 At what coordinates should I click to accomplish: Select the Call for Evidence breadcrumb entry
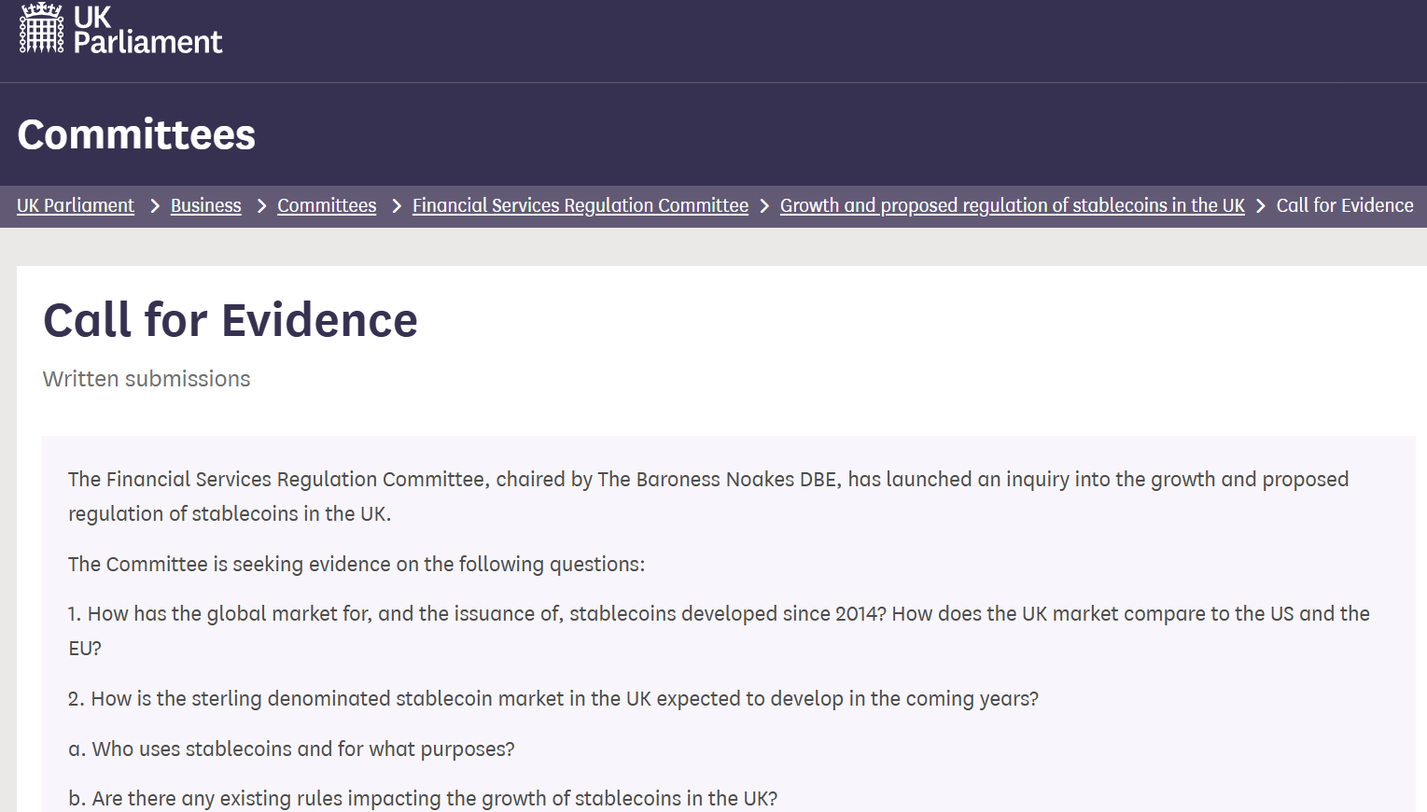tap(1345, 205)
